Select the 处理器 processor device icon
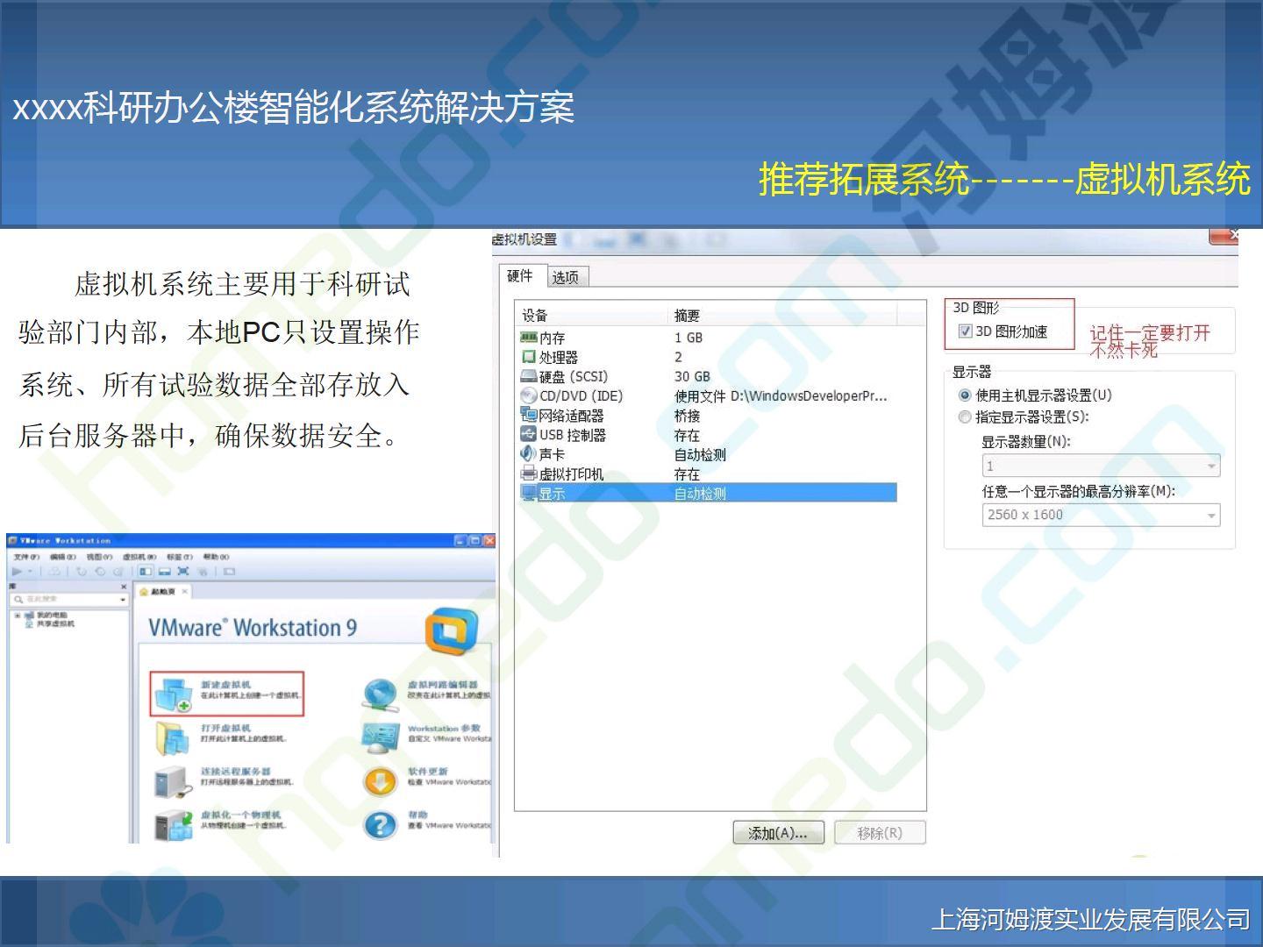The height and width of the screenshot is (947, 1263). point(528,357)
